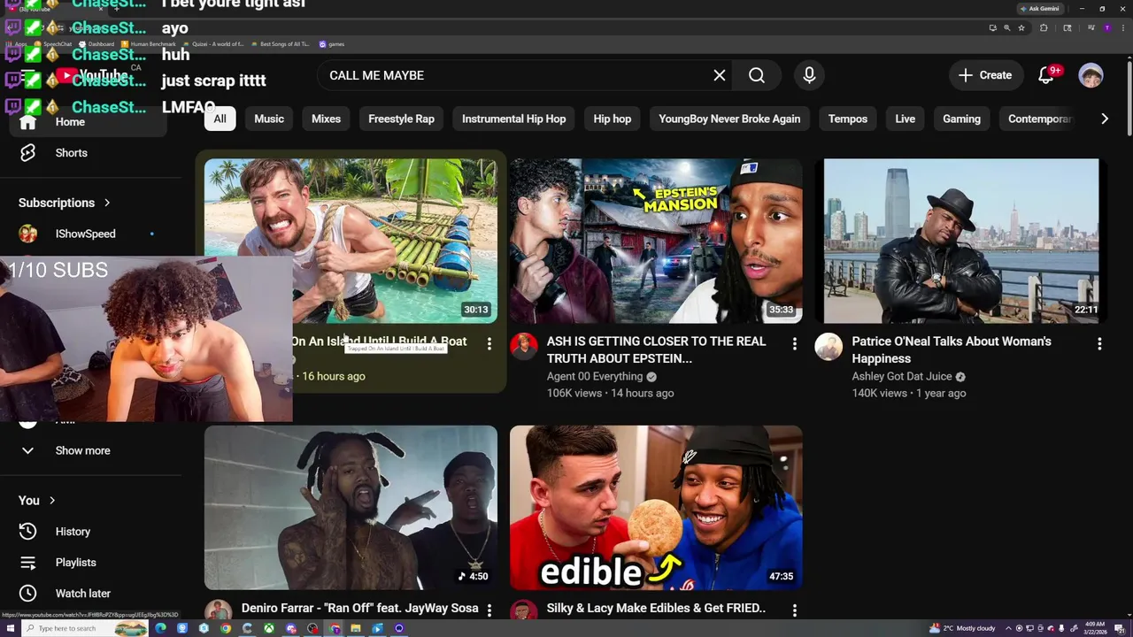
Task: Click the Chrome zoom magnifier icon
Action: click(1006, 27)
